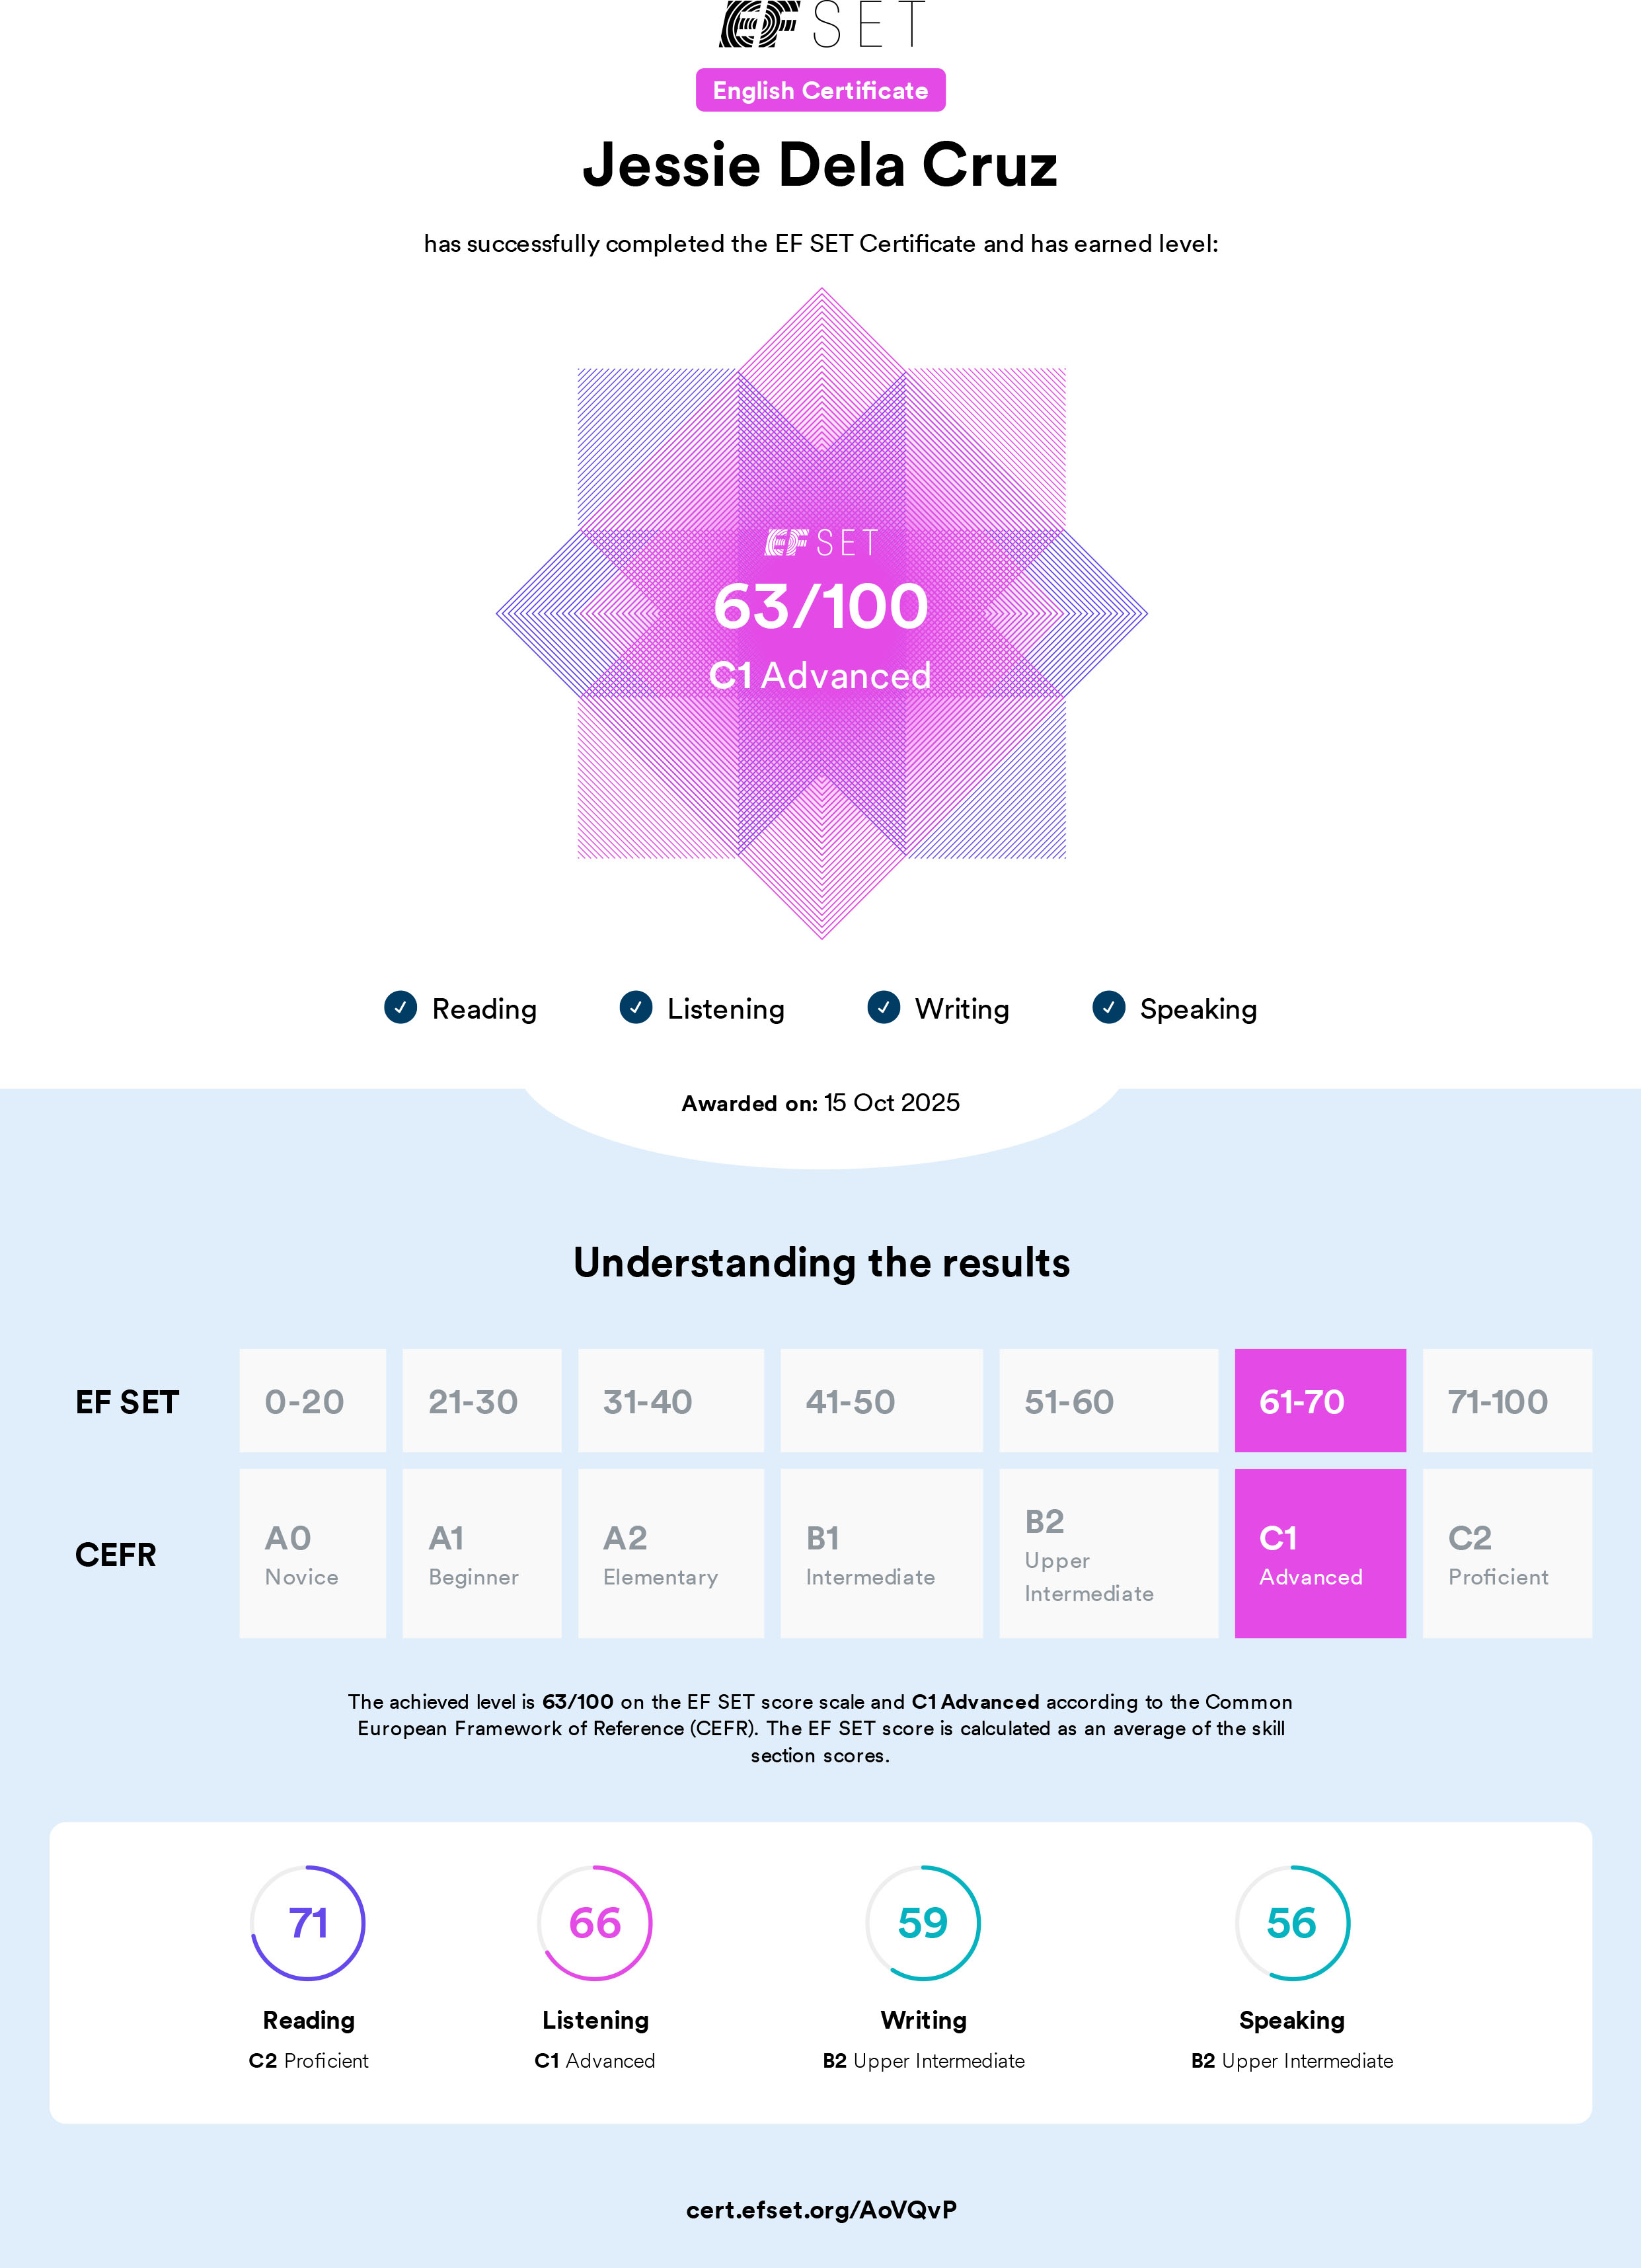Click the 71-100 score range cell
1641x2268 pixels.
click(x=1507, y=1400)
